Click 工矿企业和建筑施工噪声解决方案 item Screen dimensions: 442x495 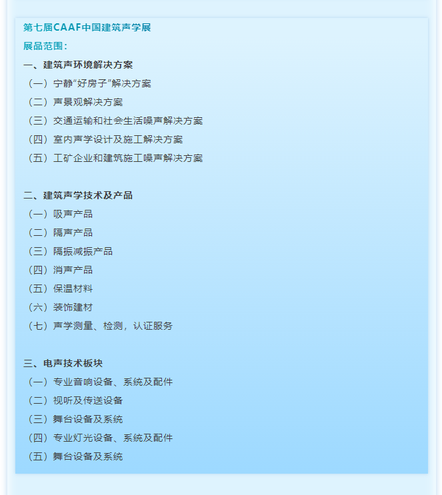click(128, 158)
